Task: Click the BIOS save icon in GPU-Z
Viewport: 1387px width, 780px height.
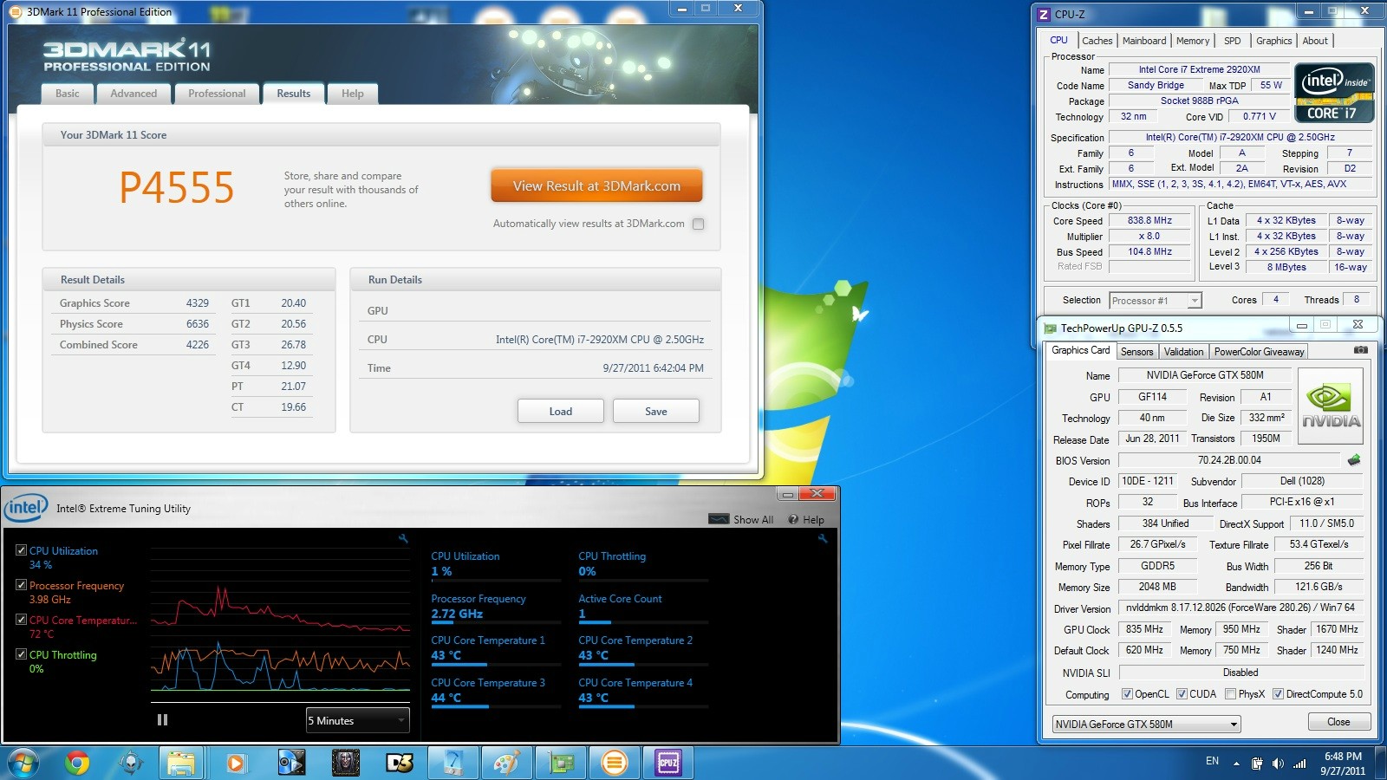Action: click(1354, 460)
